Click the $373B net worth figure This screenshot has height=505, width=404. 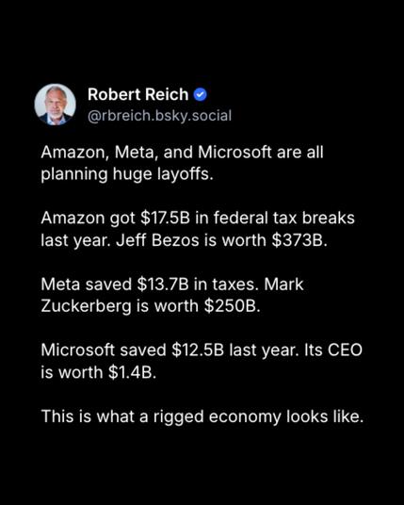(x=299, y=240)
